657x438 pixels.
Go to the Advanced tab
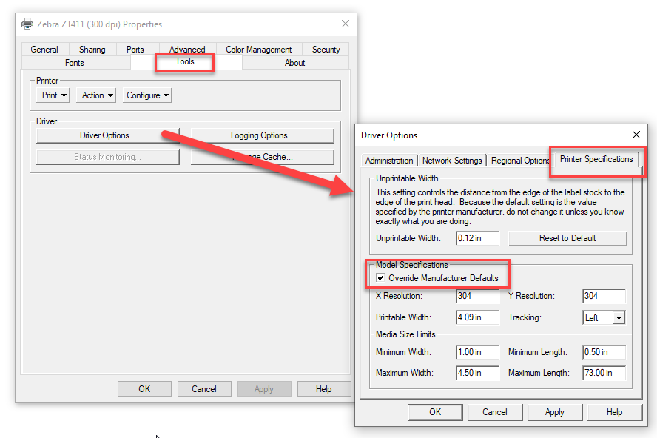coord(187,49)
